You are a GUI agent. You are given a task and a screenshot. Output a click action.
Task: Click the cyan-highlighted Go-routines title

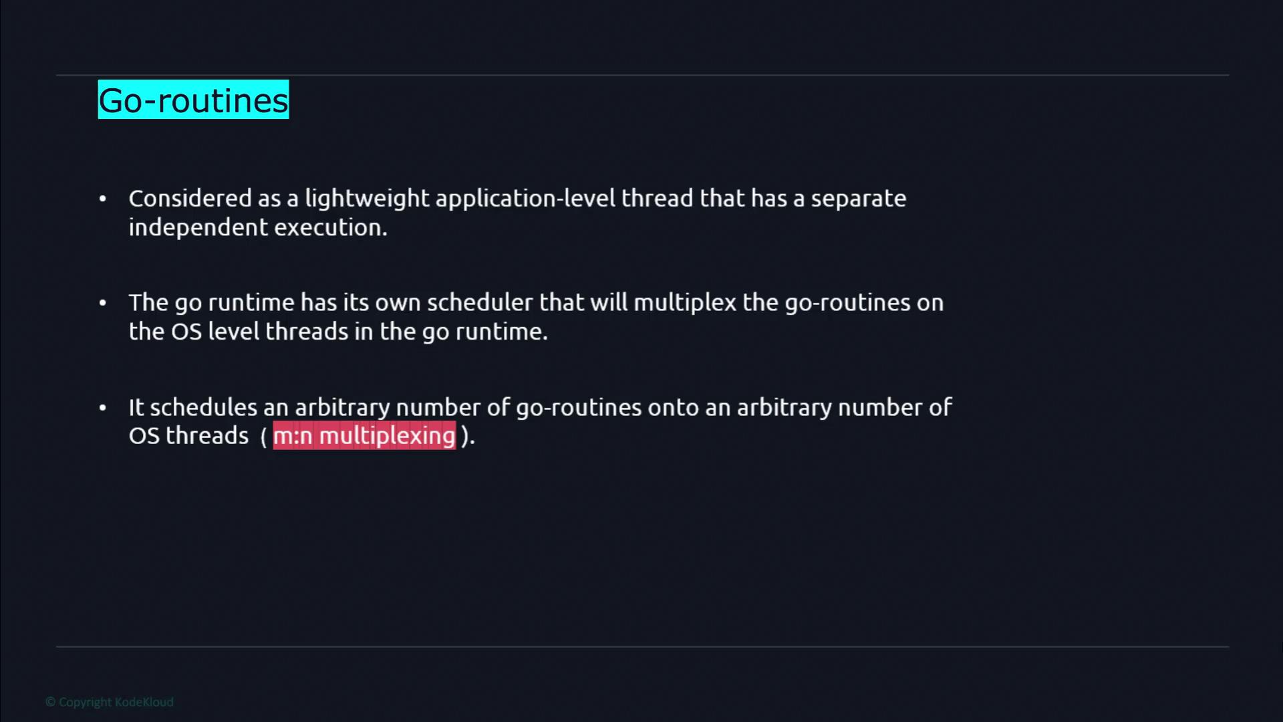point(193,100)
